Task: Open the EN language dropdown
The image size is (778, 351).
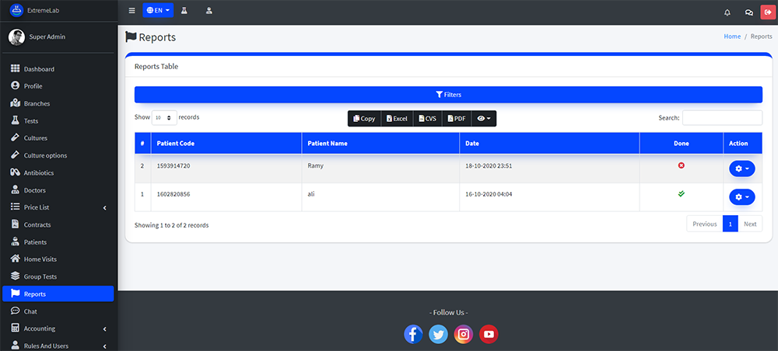Action: click(x=158, y=12)
